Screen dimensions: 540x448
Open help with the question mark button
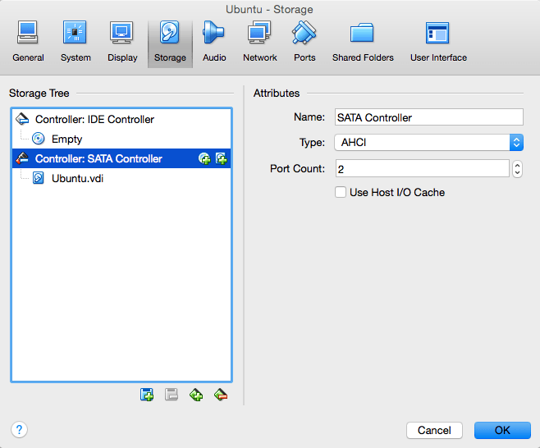[20, 430]
